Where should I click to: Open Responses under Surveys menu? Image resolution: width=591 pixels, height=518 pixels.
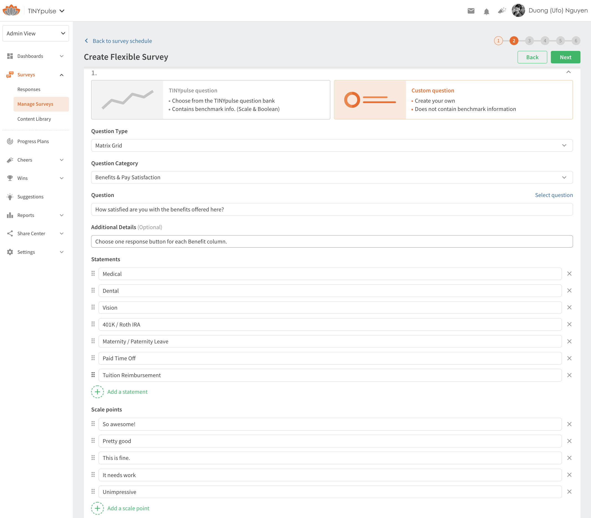click(x=29, y=89)
